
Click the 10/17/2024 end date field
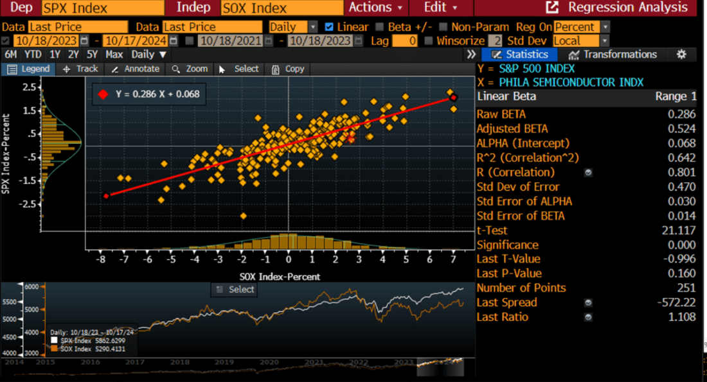[136, 40]
